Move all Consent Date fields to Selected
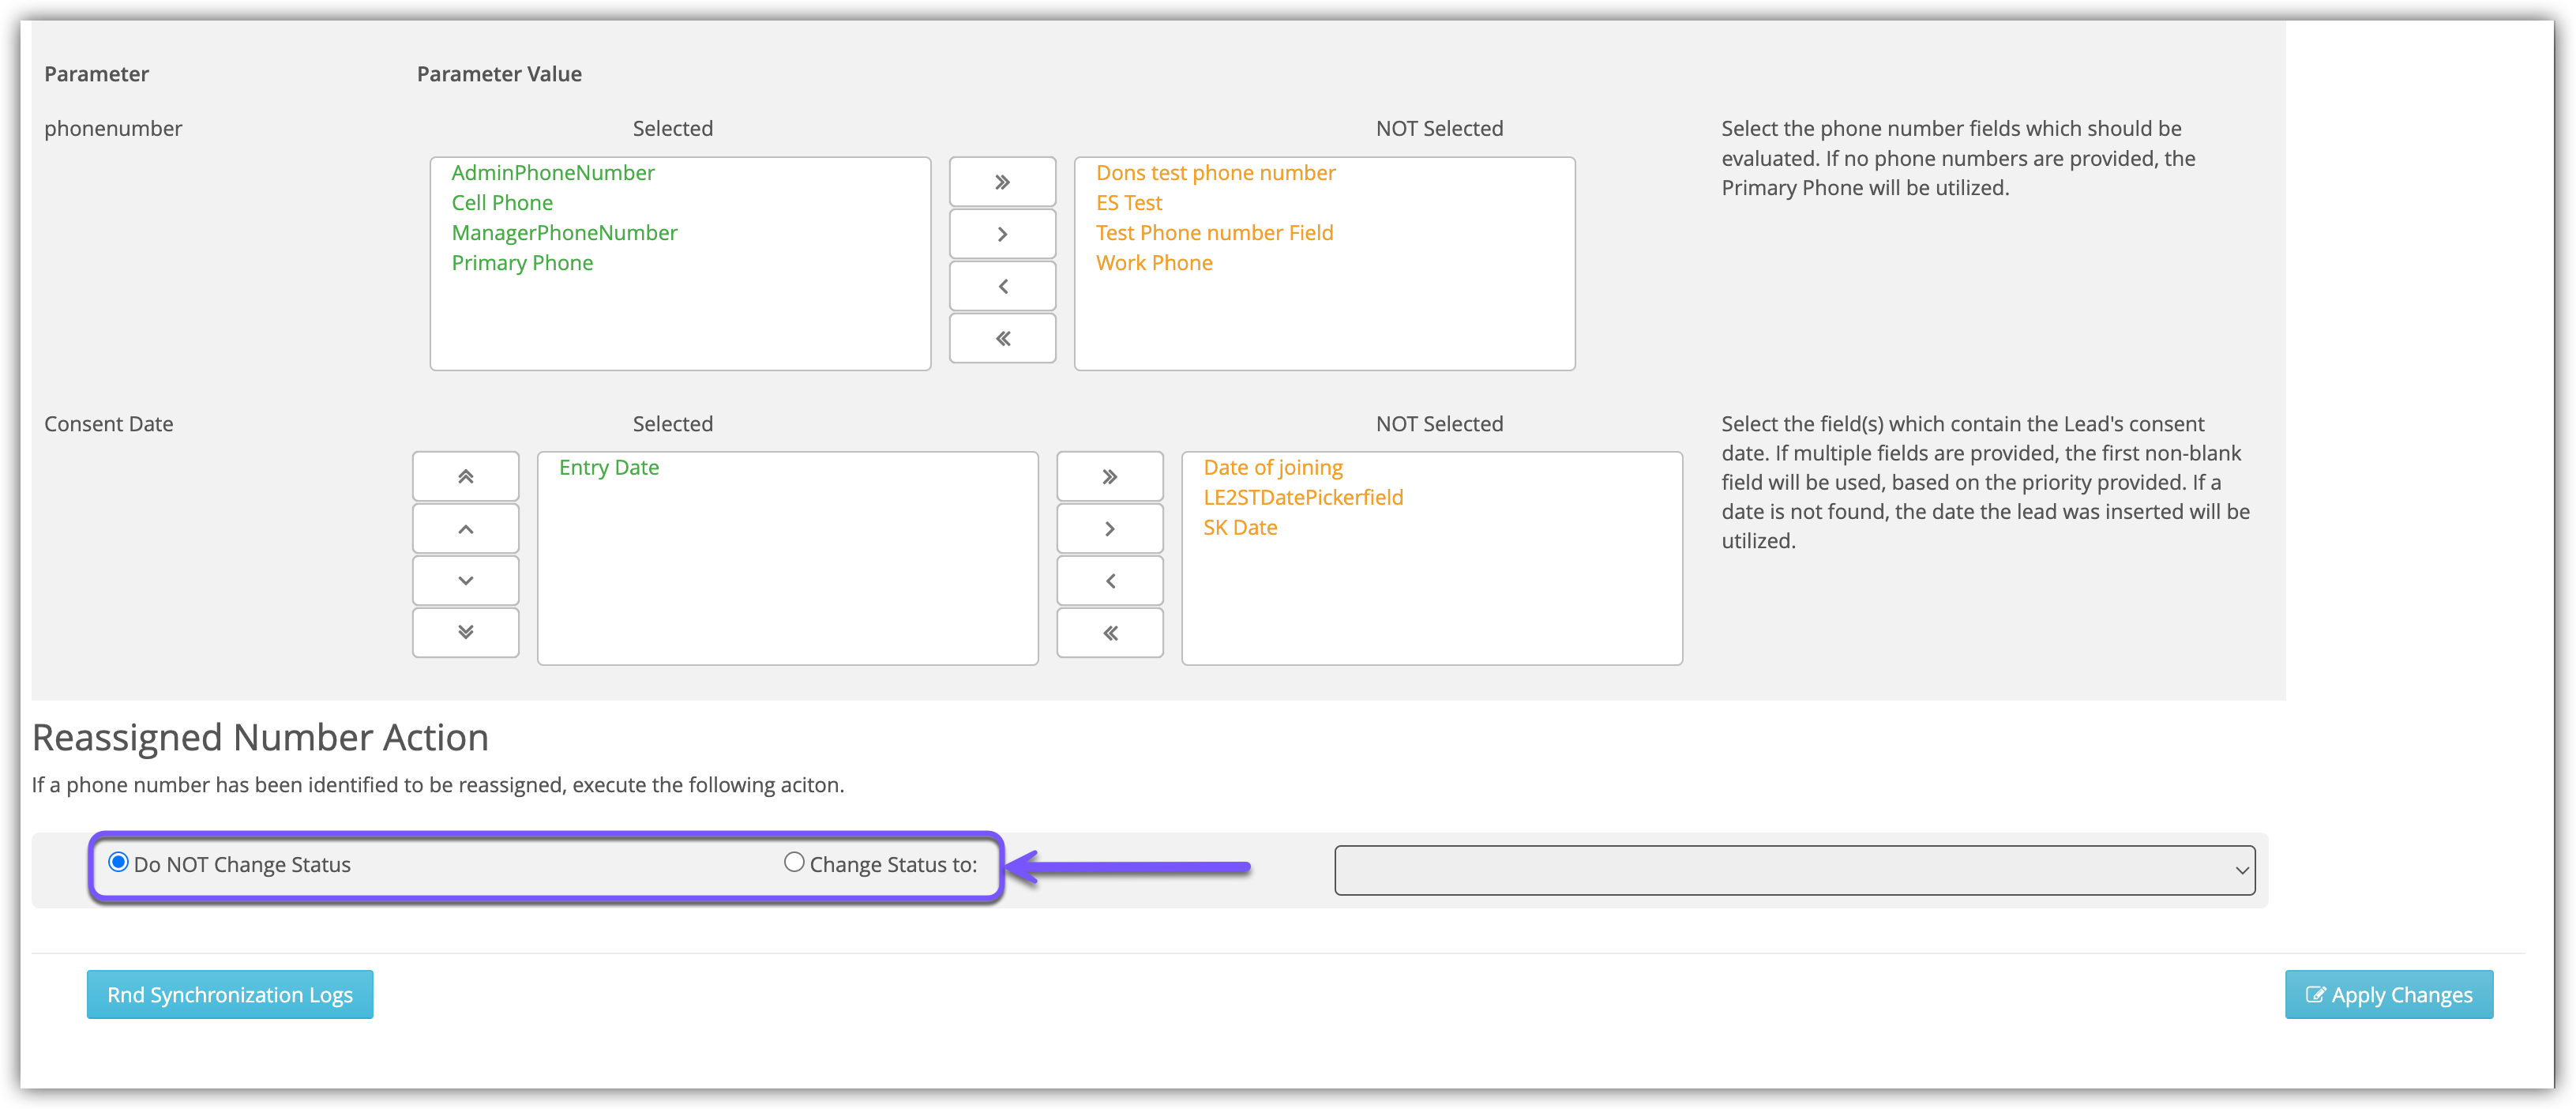 pyautogui.click(x=1110, y=633)
